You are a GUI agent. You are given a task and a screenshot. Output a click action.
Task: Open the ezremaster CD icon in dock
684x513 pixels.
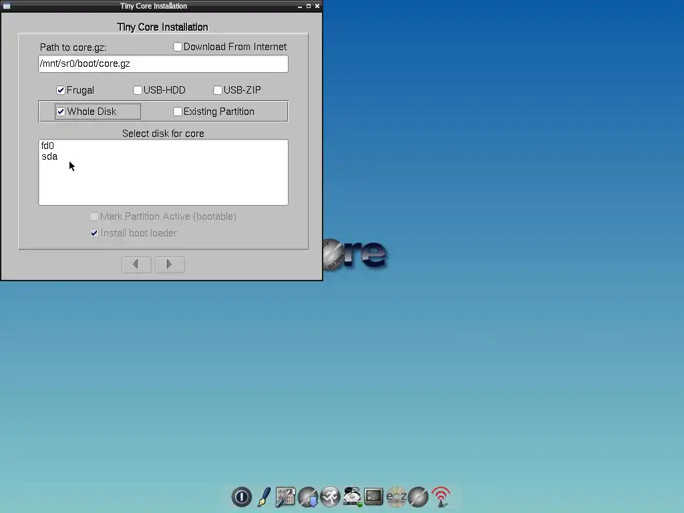point(396,497)
